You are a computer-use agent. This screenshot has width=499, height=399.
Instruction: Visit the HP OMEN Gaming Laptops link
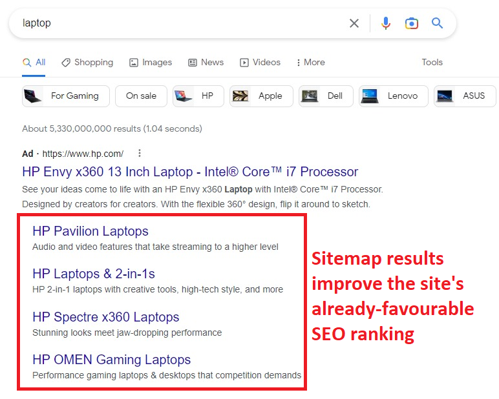[111, 360]
